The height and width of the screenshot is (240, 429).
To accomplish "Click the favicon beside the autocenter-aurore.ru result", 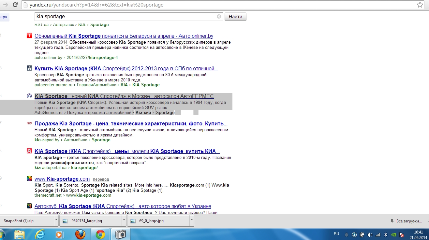I will (29, 68).
